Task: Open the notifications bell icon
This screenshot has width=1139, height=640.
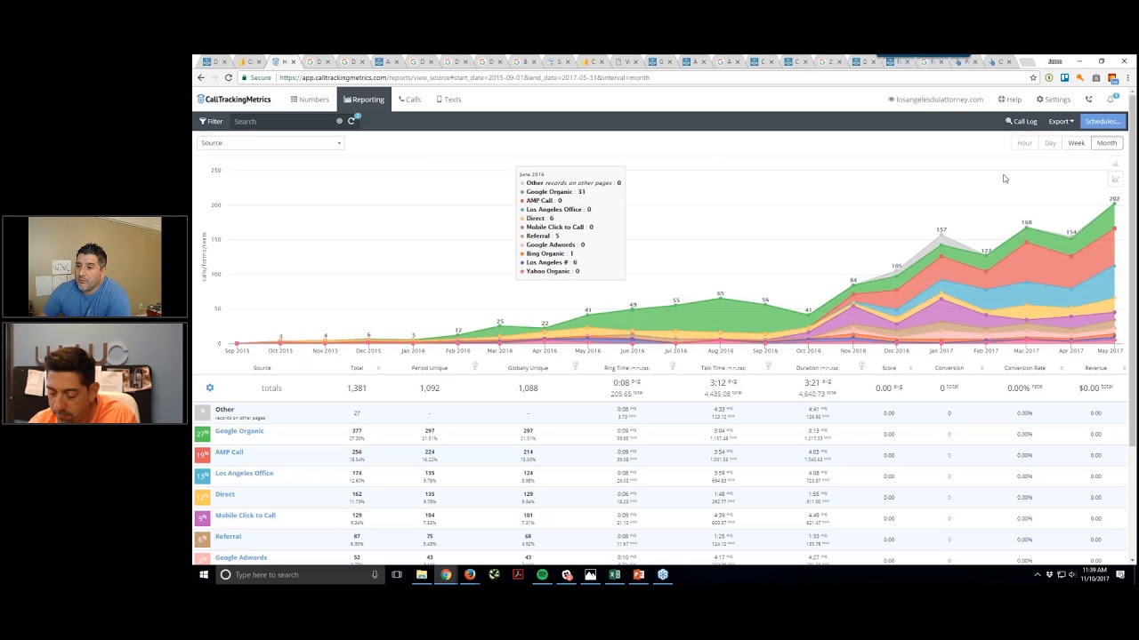Action: (x=1111, y=99)
